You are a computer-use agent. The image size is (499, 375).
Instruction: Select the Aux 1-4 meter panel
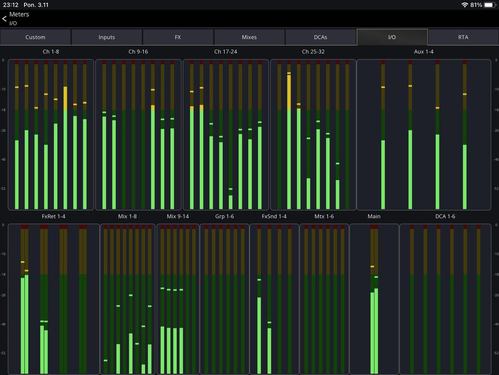[x=424, y=134]
